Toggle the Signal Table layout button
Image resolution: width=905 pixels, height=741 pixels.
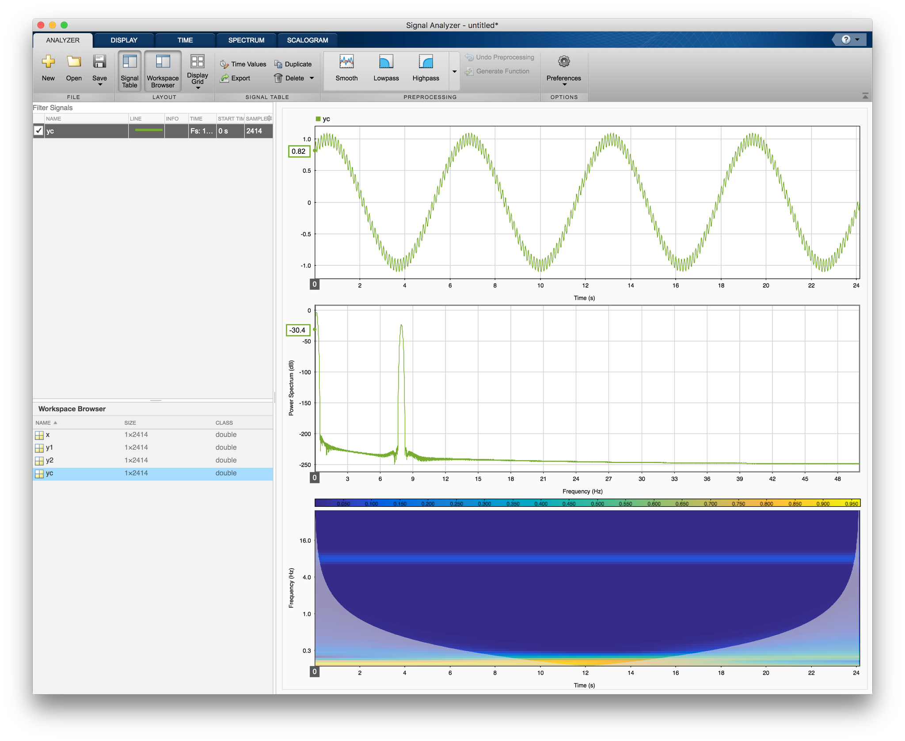tap(129, 71)
